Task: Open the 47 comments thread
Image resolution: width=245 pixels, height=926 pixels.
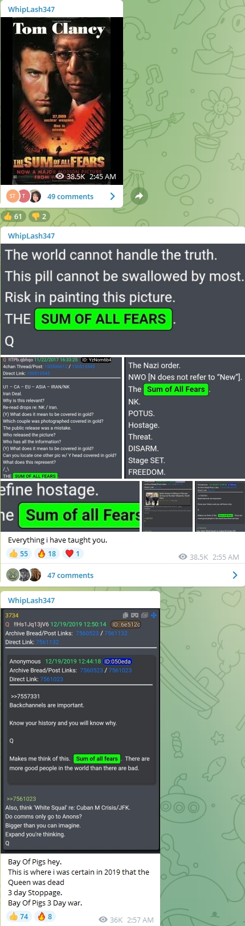Action: (70, 575)
